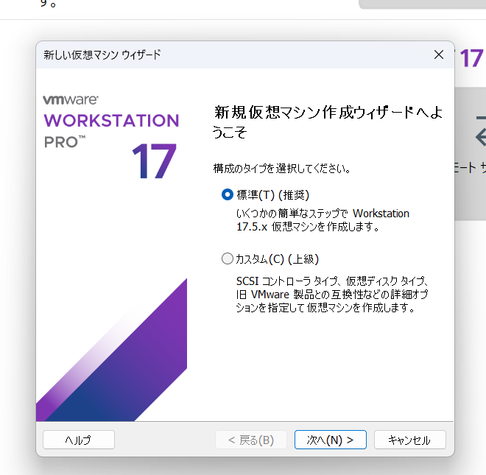
Task: Click the 新規仮想マシン作成ウィザードへようこそ heading
Action: click(327, 122)
